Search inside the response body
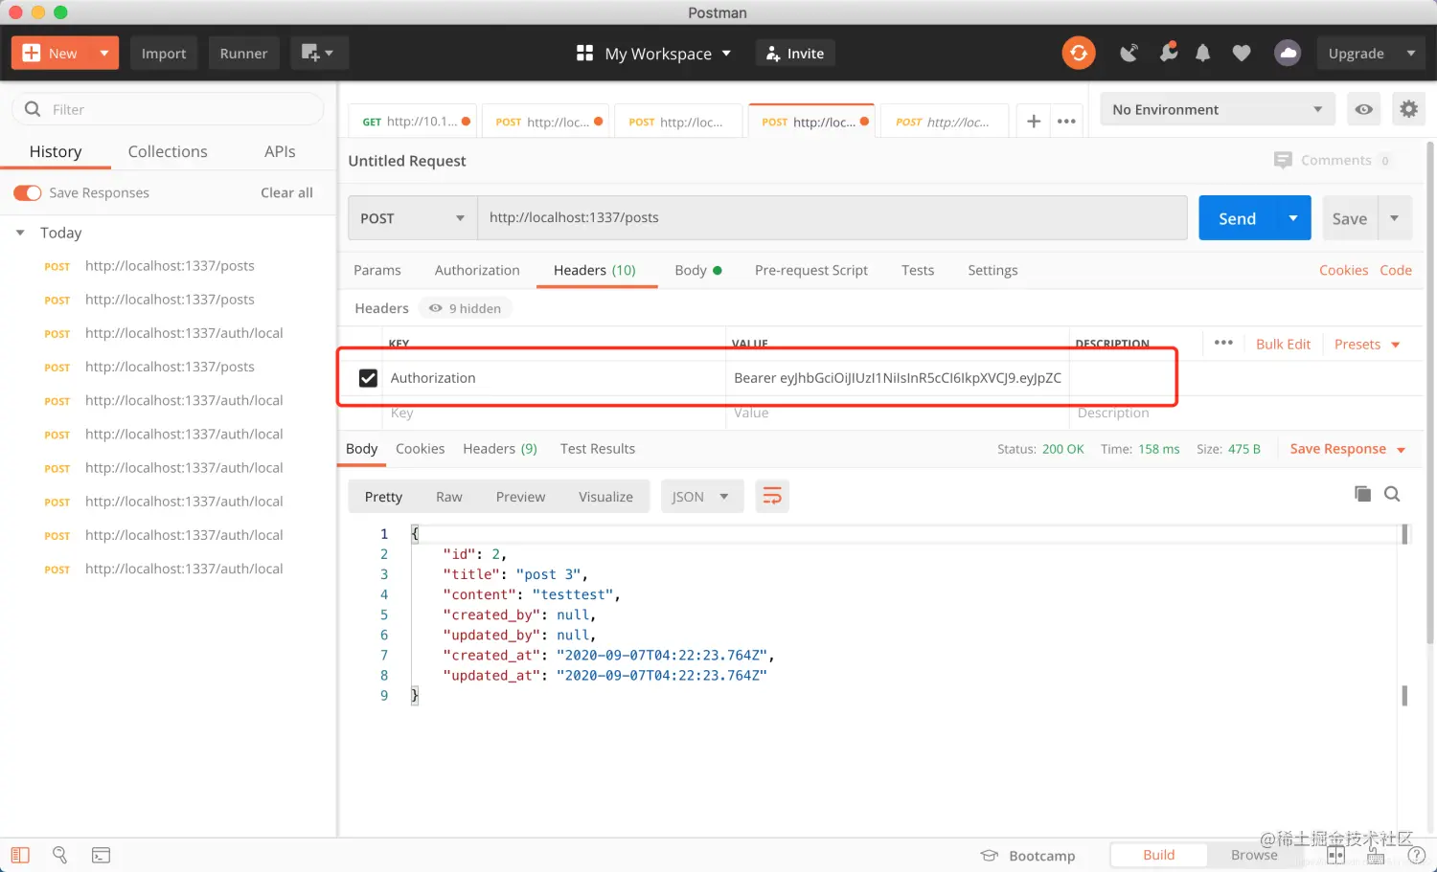 click(1392, 494)
